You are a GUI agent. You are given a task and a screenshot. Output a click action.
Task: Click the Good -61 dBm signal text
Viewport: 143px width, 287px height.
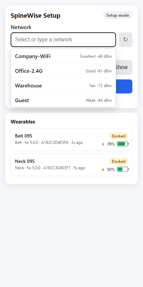99,71
